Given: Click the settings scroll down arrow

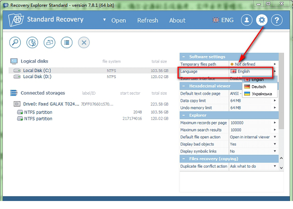Looking at the screenshot, I should (281, 168).
